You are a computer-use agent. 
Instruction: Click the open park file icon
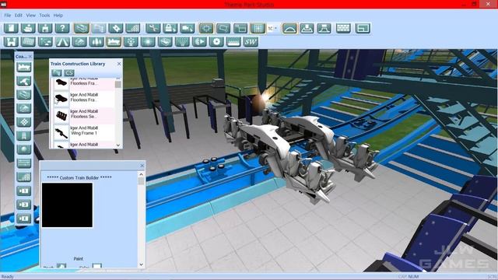pyautogui.click(x=28, y=28)
